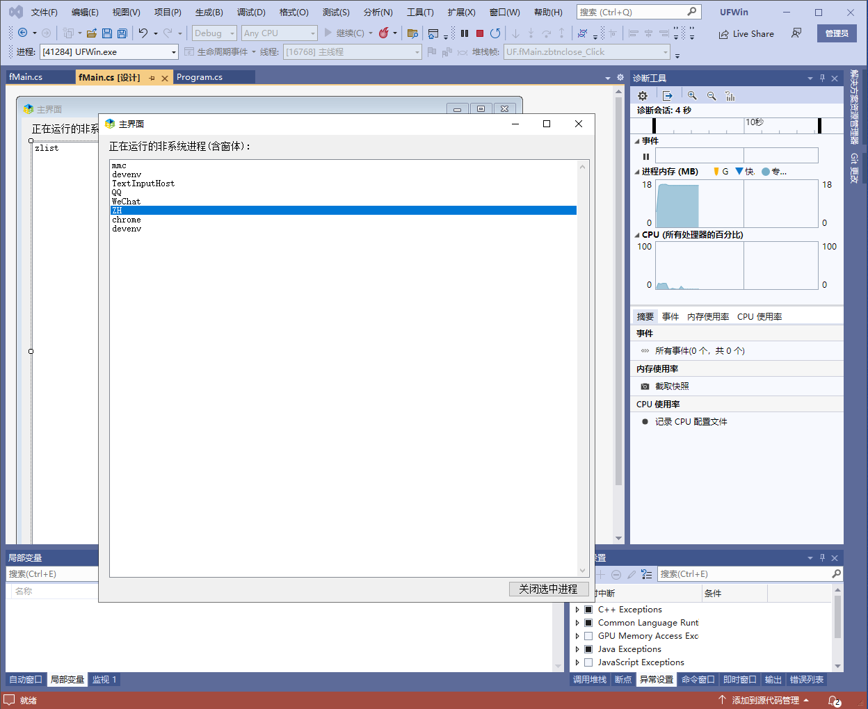Restart the debug session icon
Screen dimensions: 868x709
click(495, 33)
